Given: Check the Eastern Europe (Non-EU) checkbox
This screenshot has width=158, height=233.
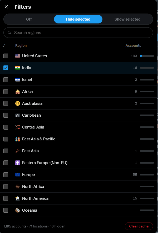Looking at the screenshot, I should pyautogui.click(x=6, y=163).
